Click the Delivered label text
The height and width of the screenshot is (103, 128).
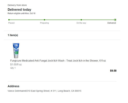[x=112, y=23]
